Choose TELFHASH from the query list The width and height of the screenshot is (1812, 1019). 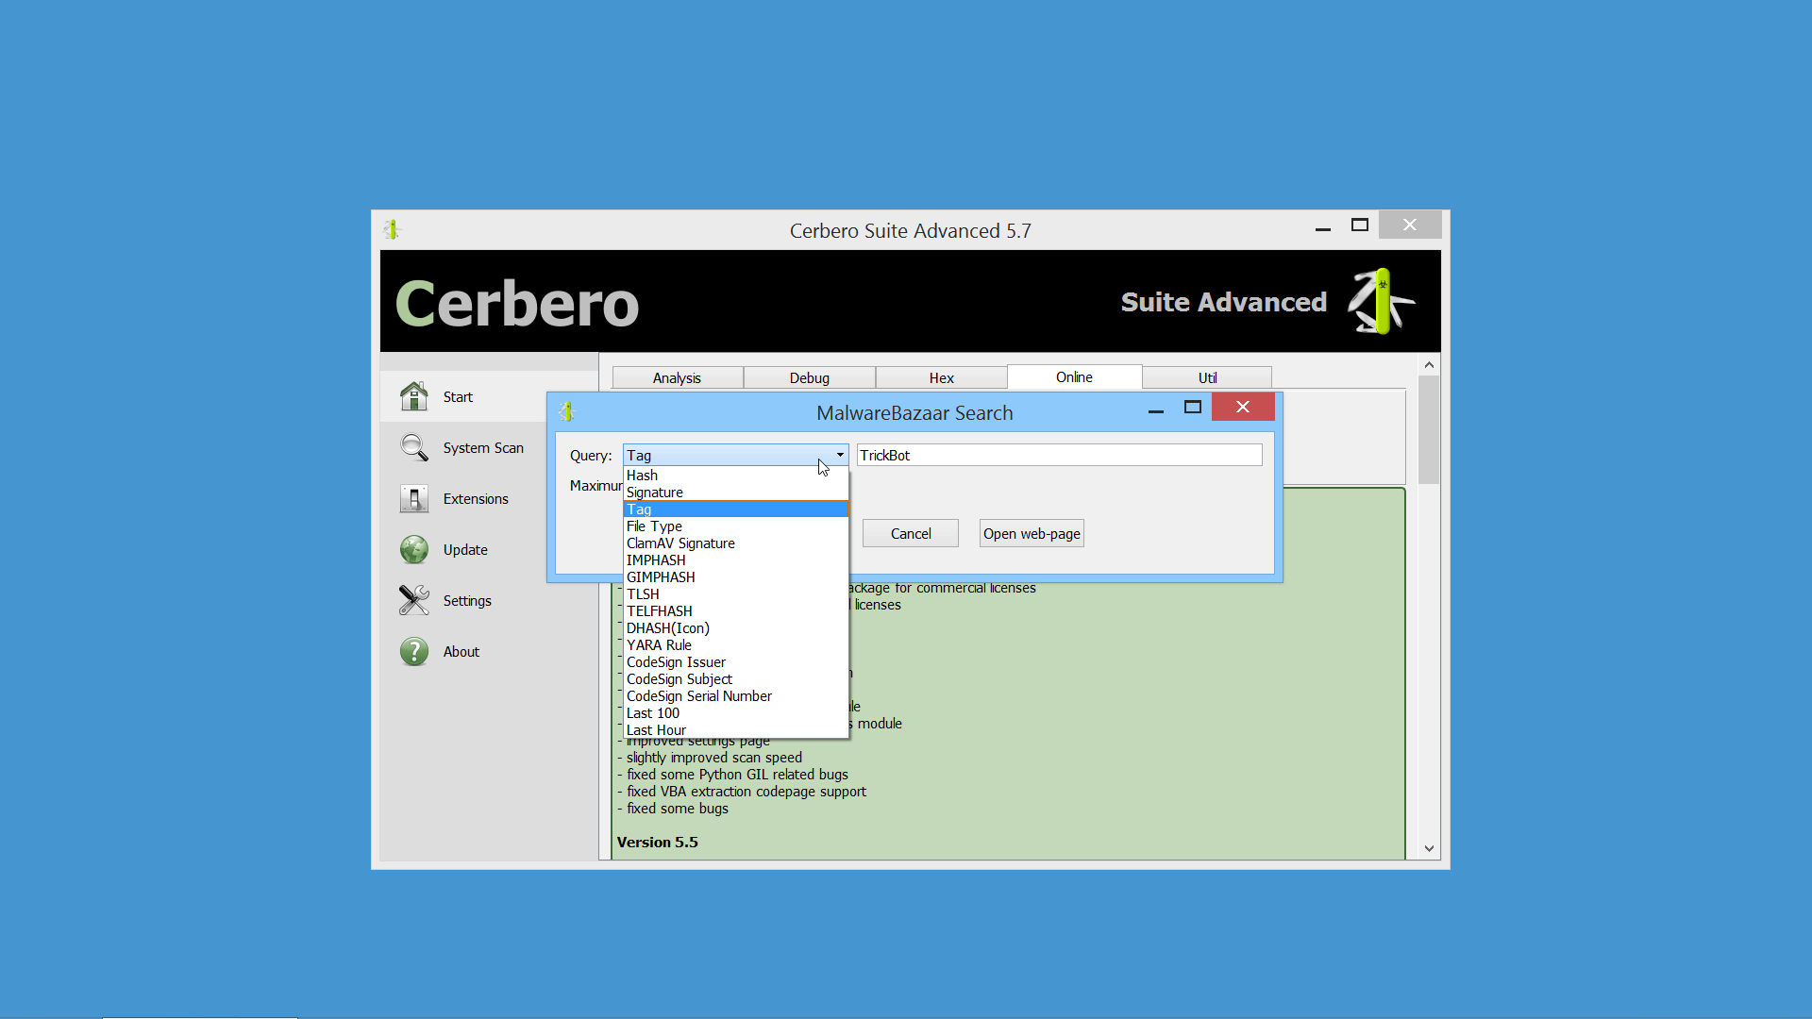click(x=736, y=611)
